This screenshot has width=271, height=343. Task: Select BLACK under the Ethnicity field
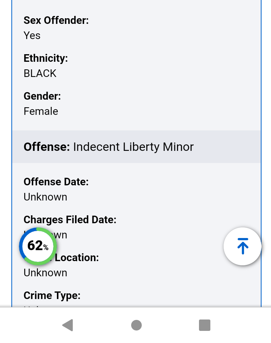click(40, 73)
